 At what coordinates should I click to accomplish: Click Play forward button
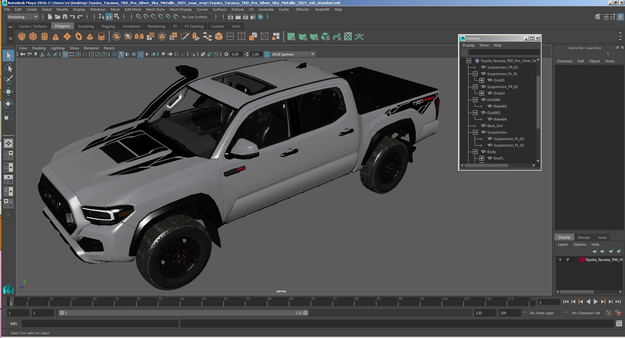[x=596, y=302]
